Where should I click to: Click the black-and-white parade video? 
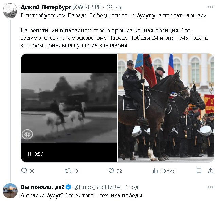pyautogui.click(x=69, y=108)
